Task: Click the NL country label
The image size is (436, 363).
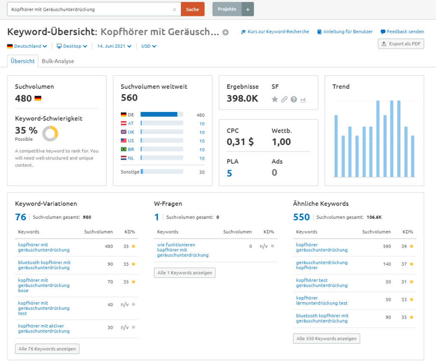Action: tap(131, 158)
